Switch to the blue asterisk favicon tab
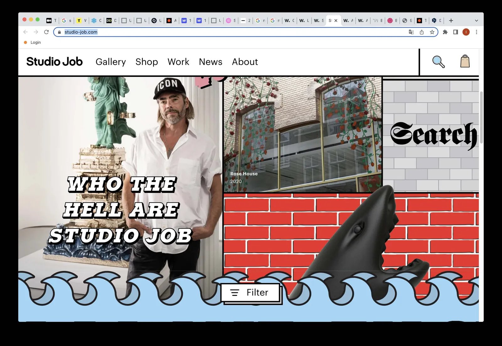The width and height of the screenshot is (502, 346). pyautogui.click(x=96, y=20)
